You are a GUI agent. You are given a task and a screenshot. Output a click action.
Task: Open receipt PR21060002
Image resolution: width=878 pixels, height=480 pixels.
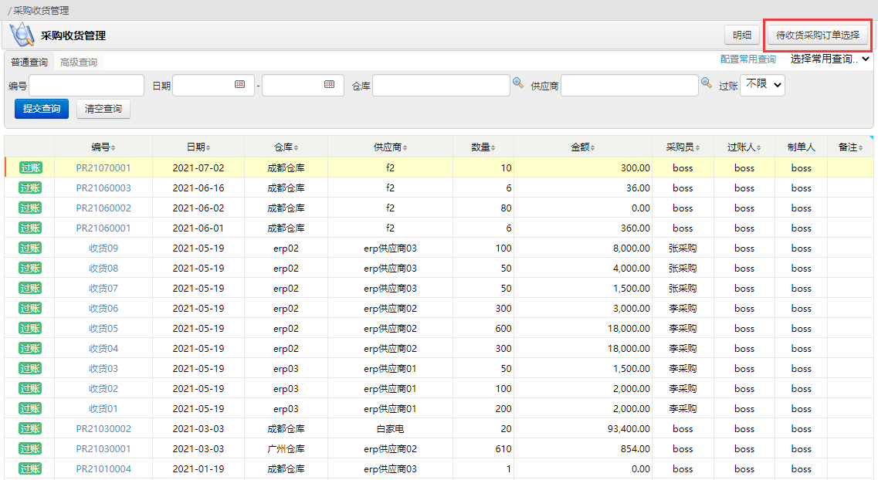point(103,208)
